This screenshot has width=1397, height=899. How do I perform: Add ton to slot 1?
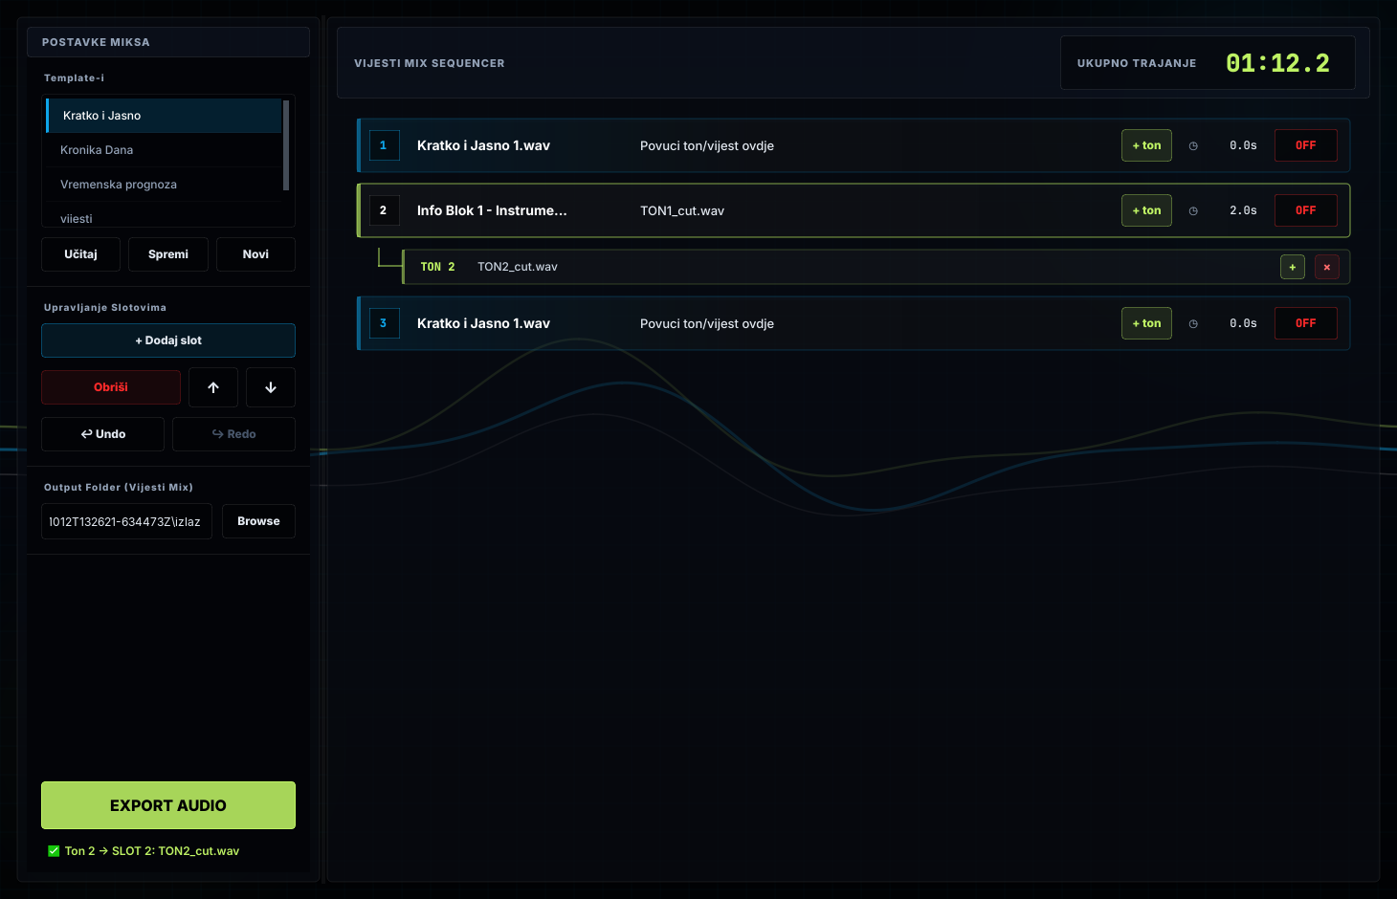pos(1146,145)
